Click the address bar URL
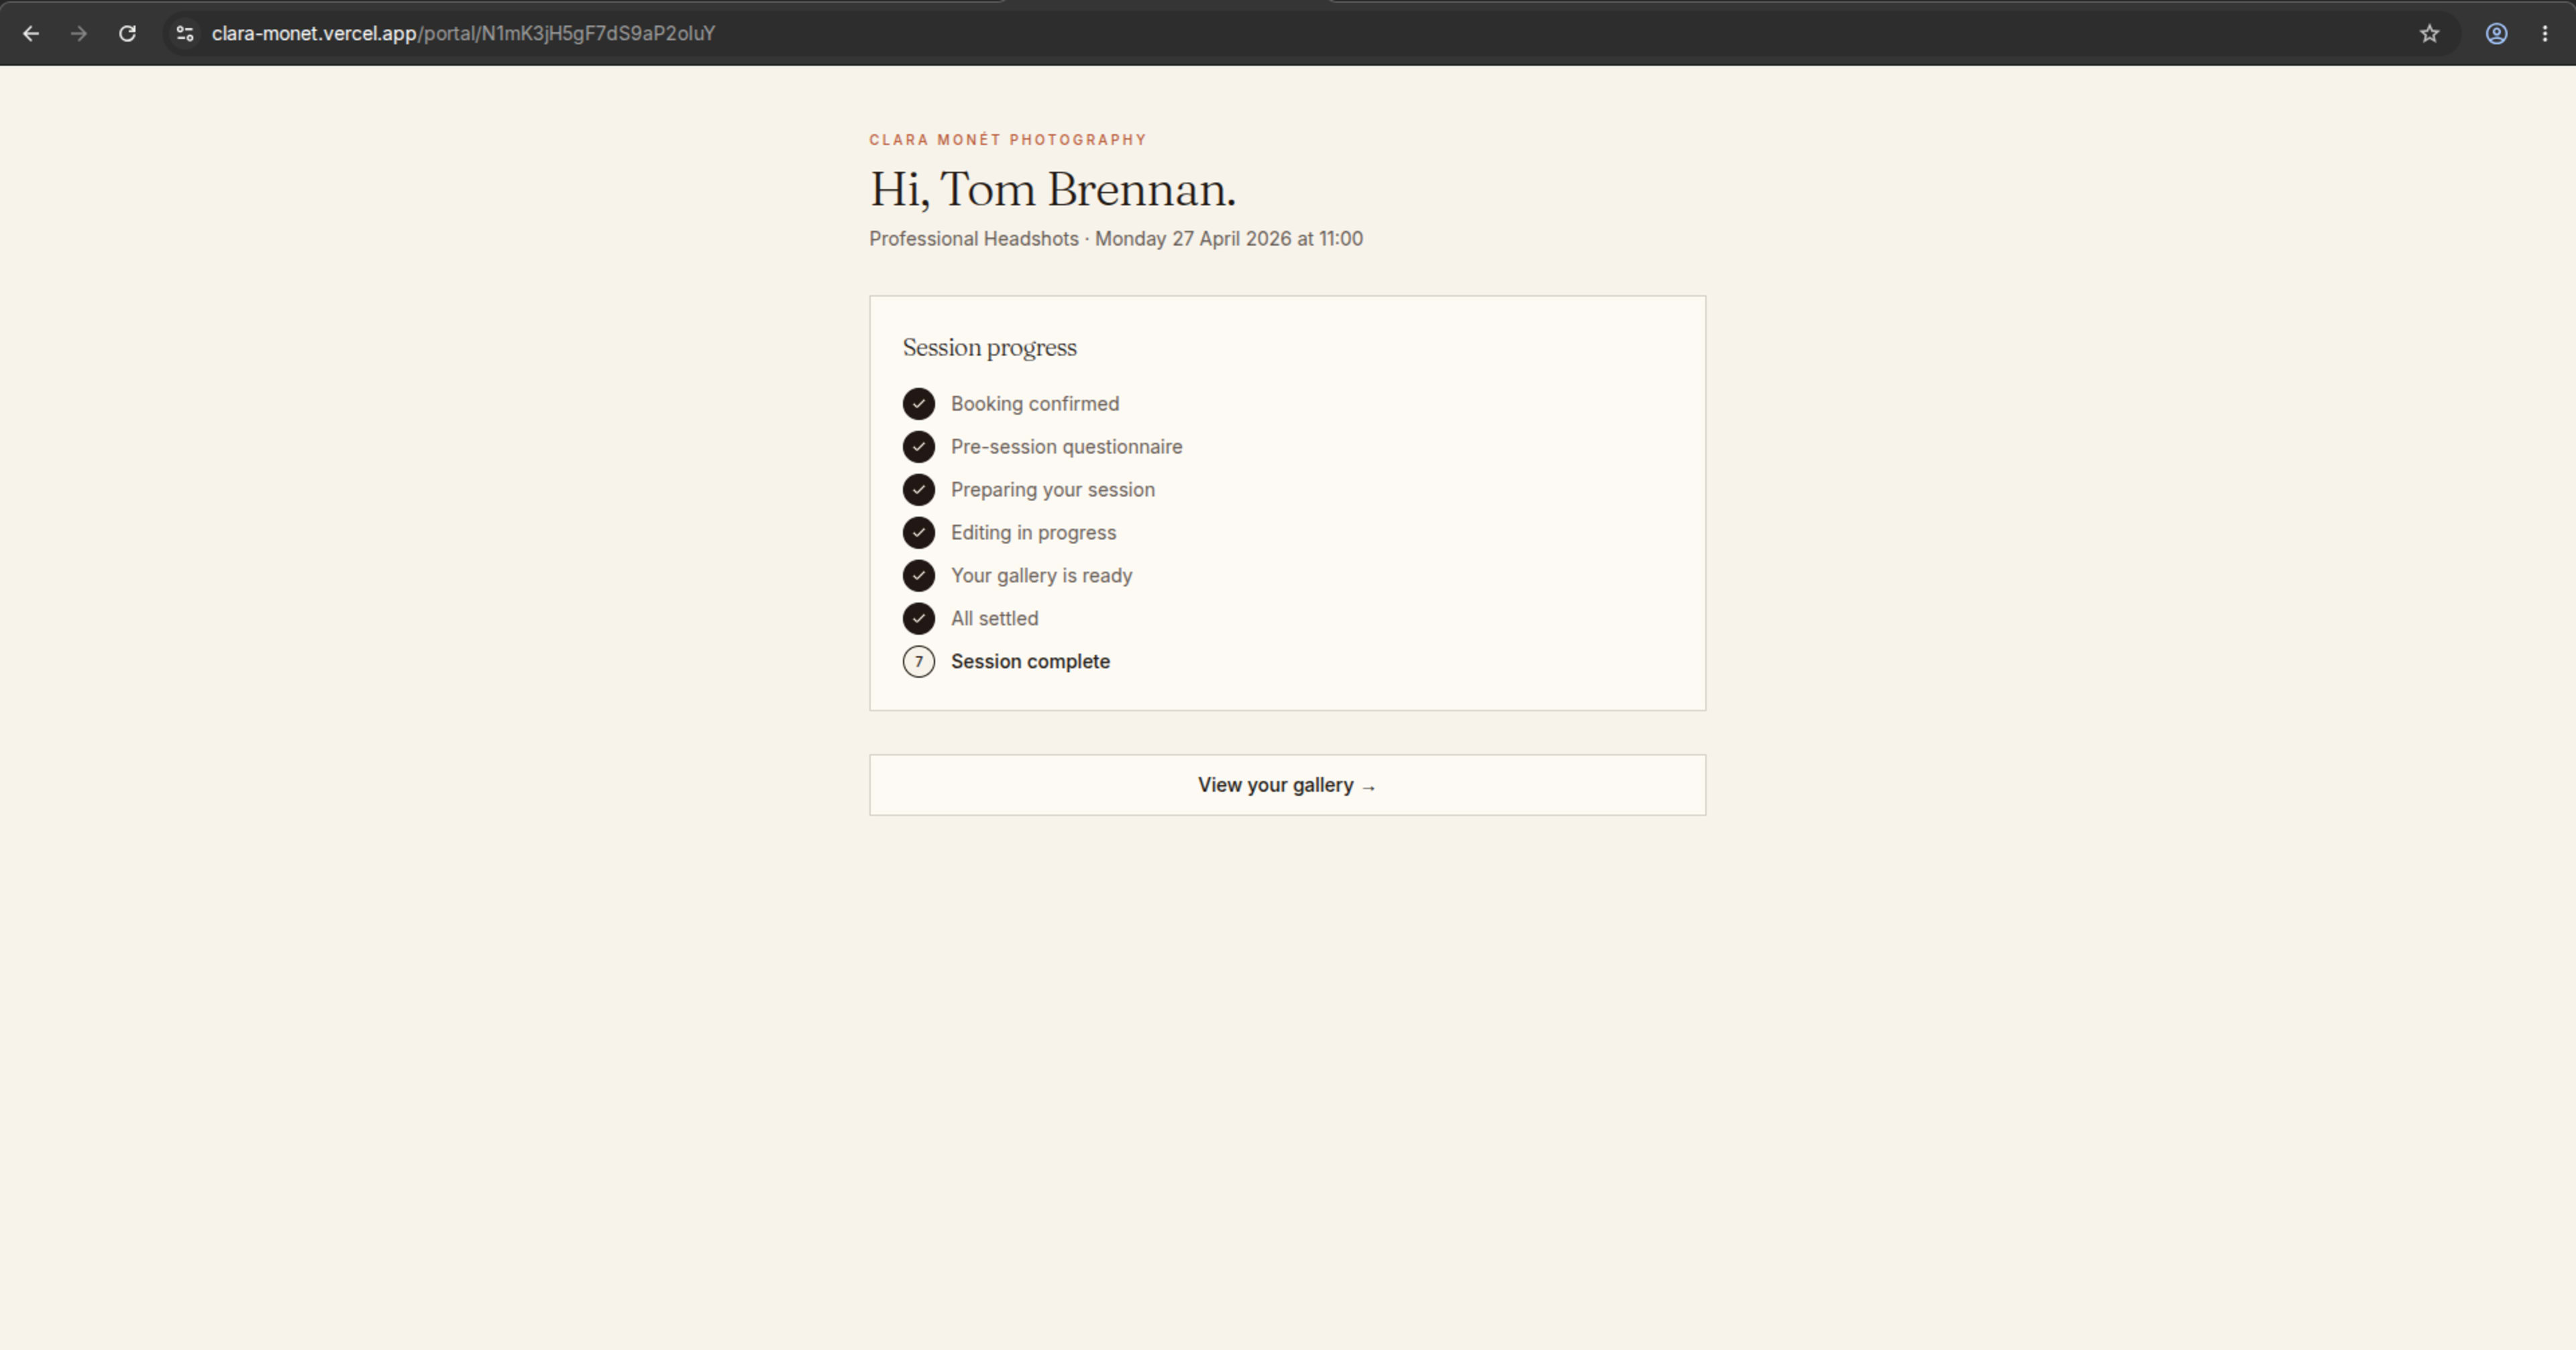This screenshot has height=1350, width=2576. pyautogui.click(x=463, y=34)
